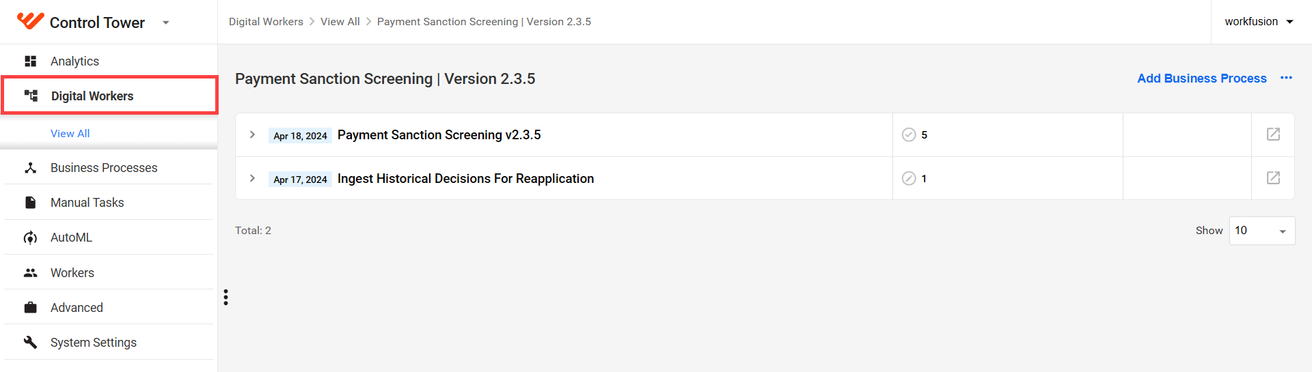
Task: Click the Add Business Process link
Action: [x=1202, y=78]
